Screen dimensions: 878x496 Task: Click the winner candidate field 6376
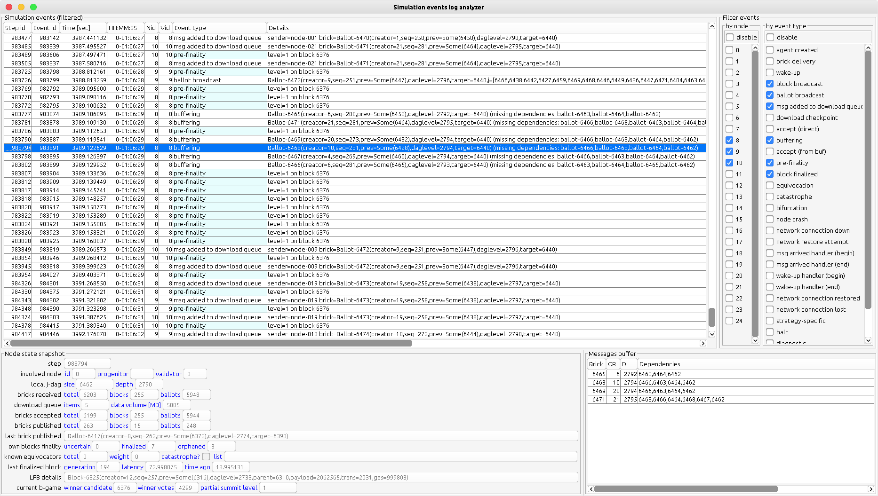click(125, 488)
